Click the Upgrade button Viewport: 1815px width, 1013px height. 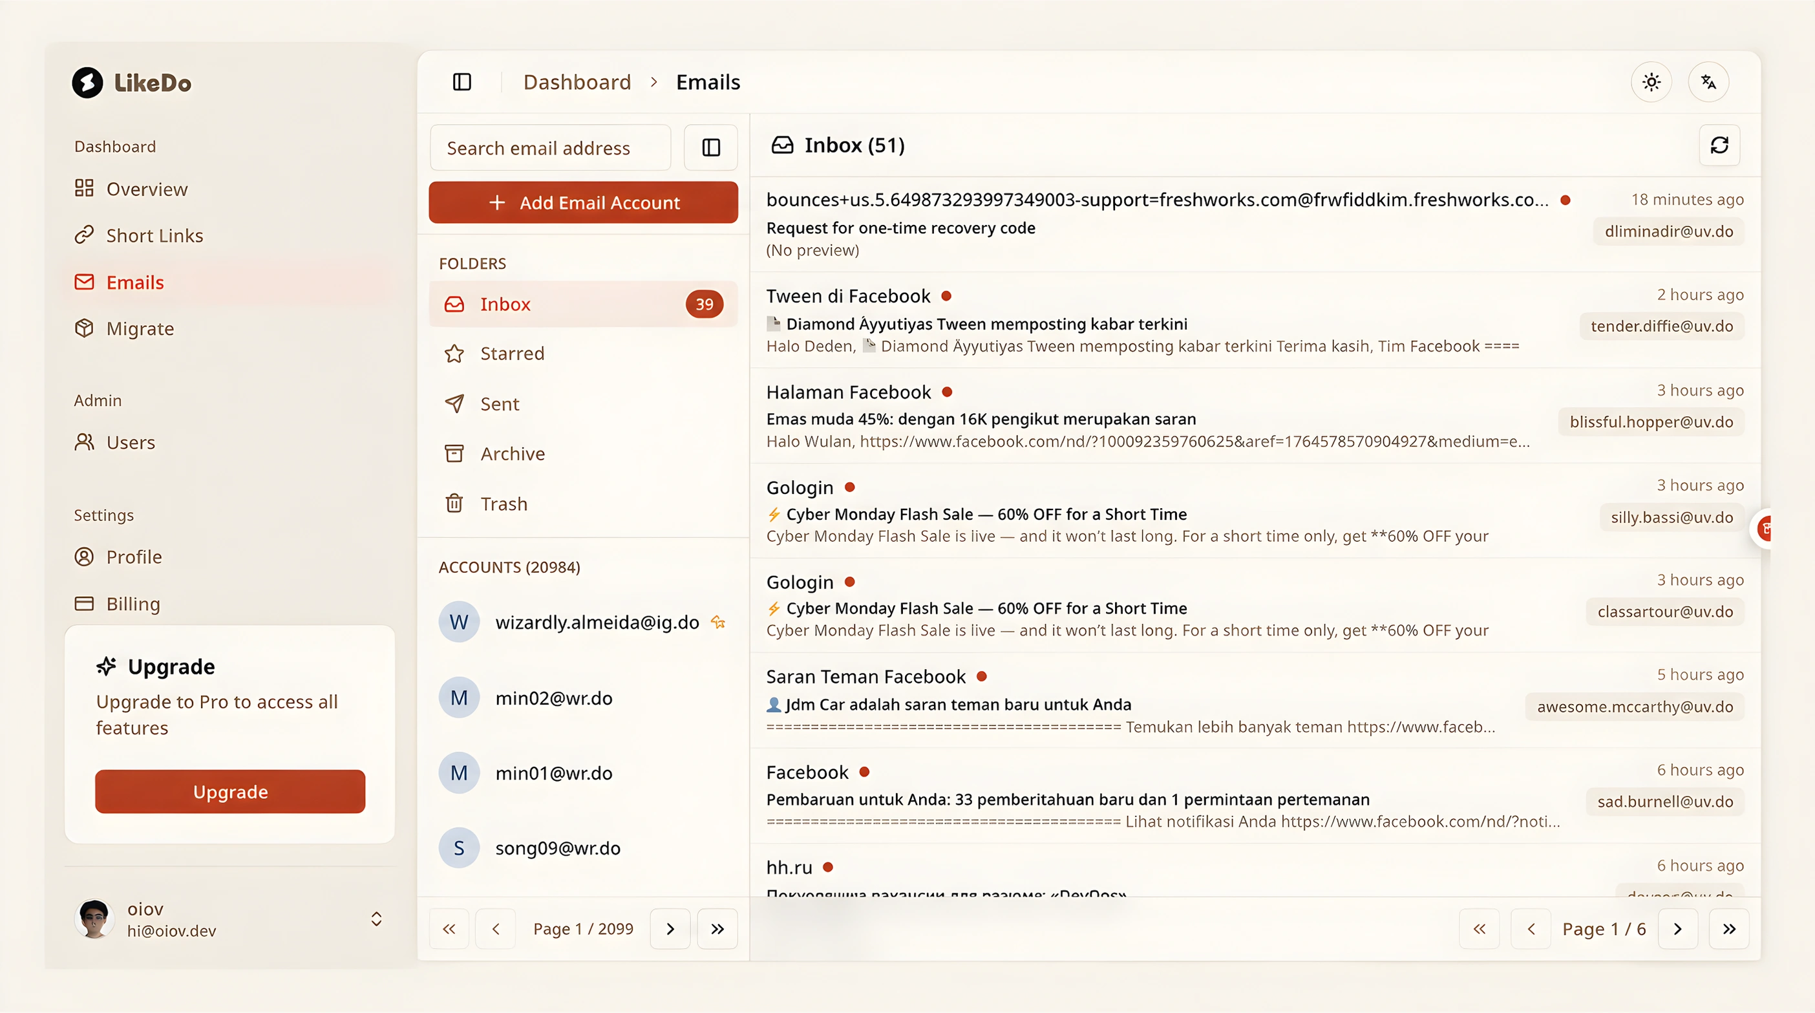(230, 791)
